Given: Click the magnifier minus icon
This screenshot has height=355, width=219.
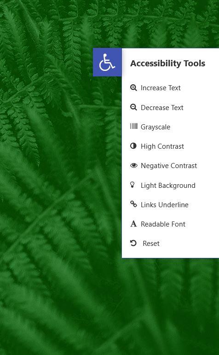Looking at the screenshot, I should (x=133, y=107).
